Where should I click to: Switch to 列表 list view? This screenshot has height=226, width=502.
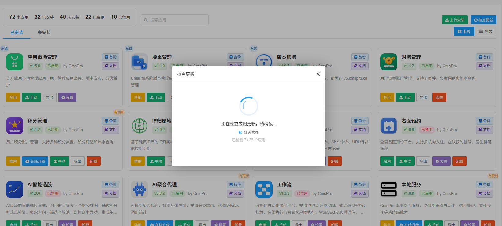click(x=486, y=31)
